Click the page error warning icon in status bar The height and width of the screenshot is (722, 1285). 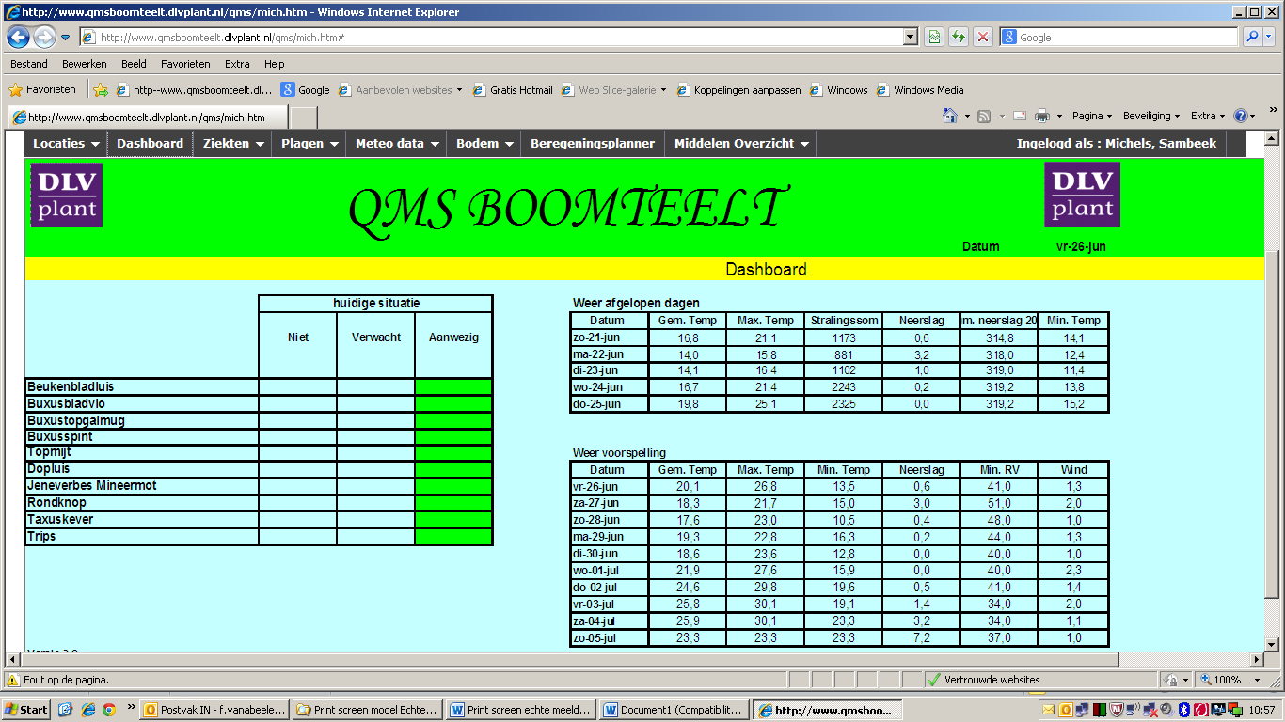pyautogui.click(x=13, y=679)
